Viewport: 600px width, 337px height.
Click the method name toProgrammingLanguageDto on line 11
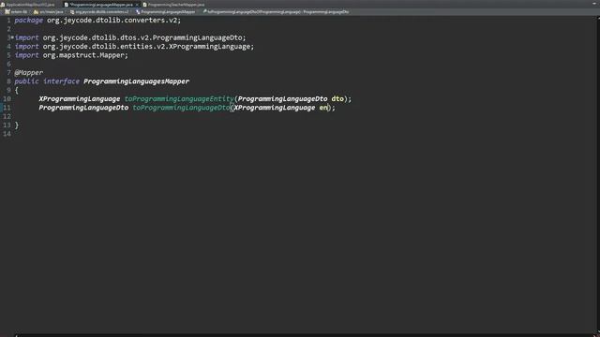[x=181, y=108]
